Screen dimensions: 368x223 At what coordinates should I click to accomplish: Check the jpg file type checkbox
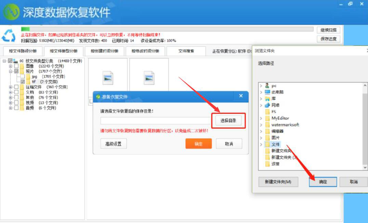tap(23, 76)
